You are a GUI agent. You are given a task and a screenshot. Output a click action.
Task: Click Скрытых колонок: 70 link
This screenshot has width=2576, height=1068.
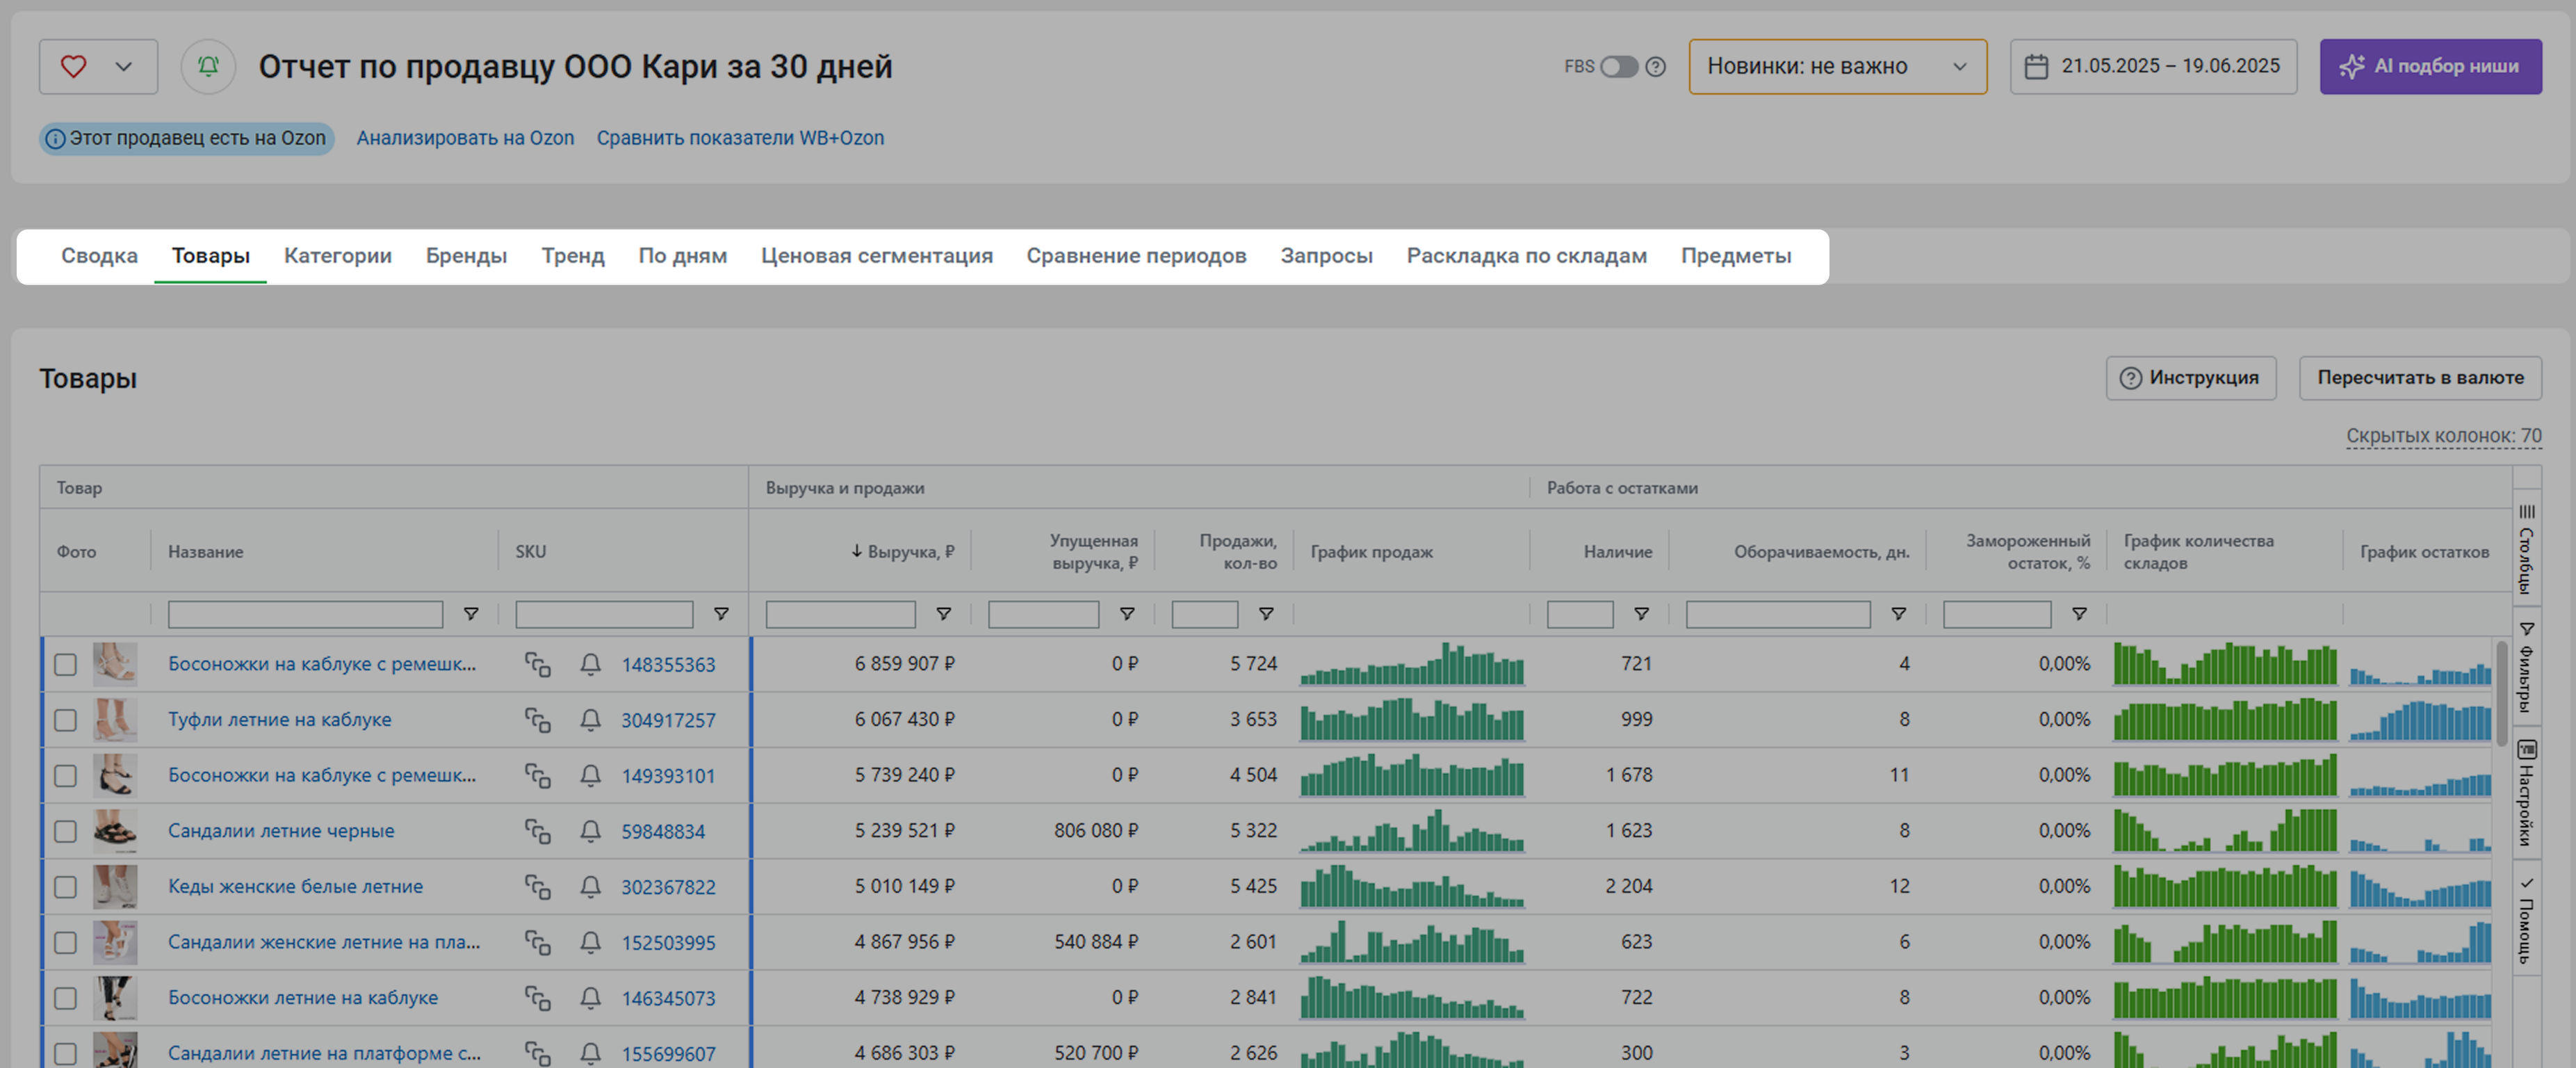tap(2443, 436)
